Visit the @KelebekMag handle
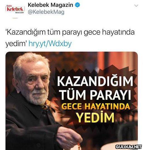Viewport: 143px width, 150px height. click(x=46, y=12)
